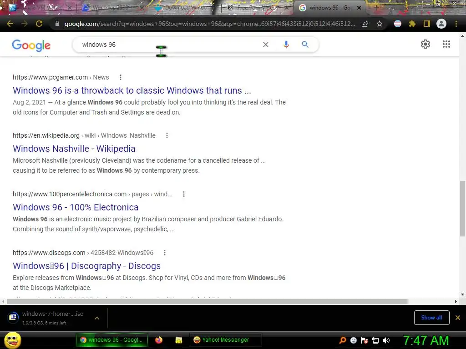
Task: Open the Extensions puzzle piece menu
Action: (412, 24)
